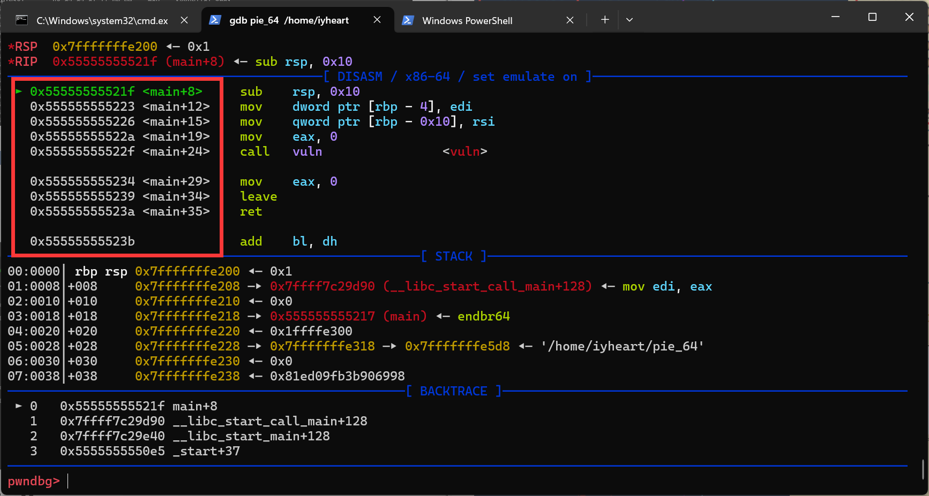The height and width of the screenshot is (496, 929).
Task: Click the leave instruction
Action: (258, 196)
